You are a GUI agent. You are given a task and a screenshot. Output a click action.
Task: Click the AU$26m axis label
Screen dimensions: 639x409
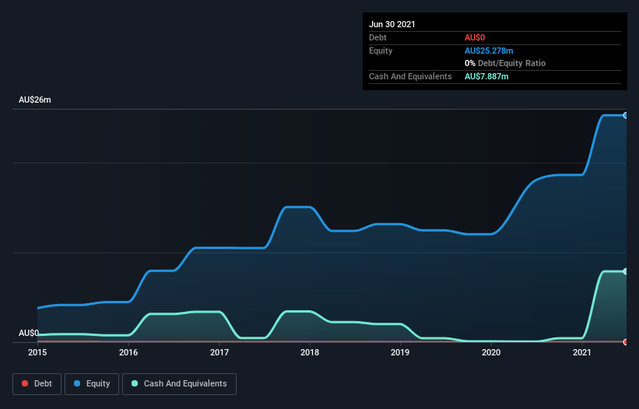pyautogui.click(x=35, y=100)
